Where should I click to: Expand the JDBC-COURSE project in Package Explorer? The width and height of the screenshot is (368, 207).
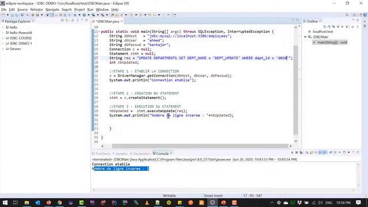point(3,38)
